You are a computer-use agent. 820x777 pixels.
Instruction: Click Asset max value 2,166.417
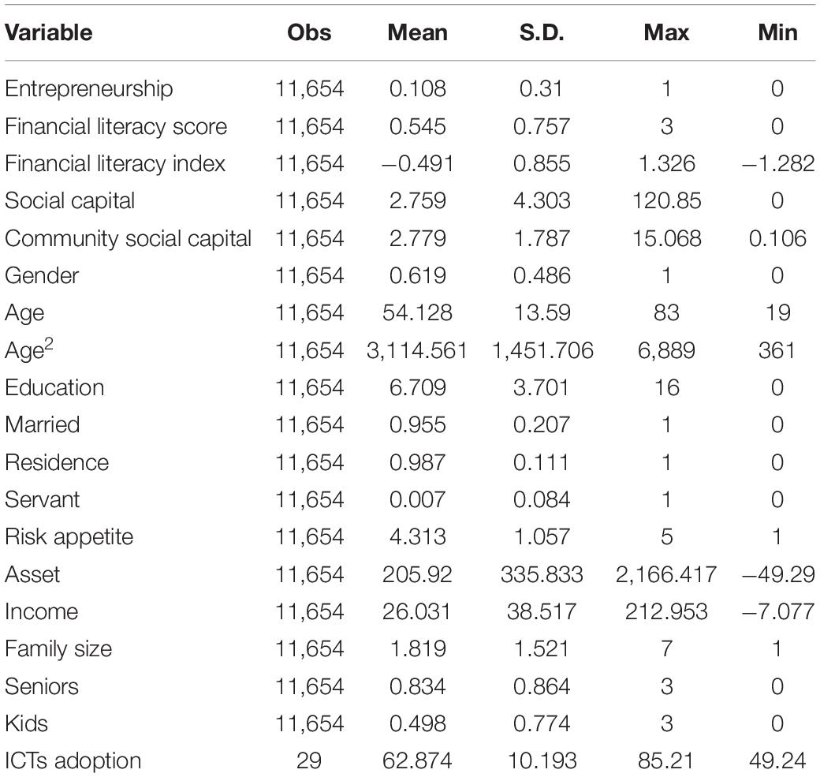click(x=666, y=574)
